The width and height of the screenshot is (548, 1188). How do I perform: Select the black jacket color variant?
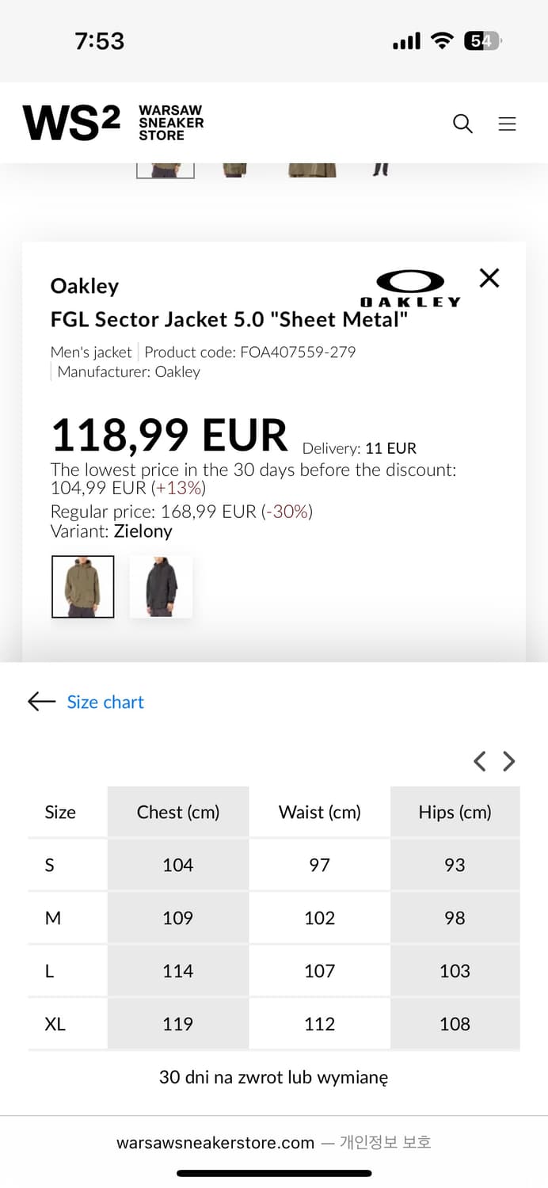161,587
